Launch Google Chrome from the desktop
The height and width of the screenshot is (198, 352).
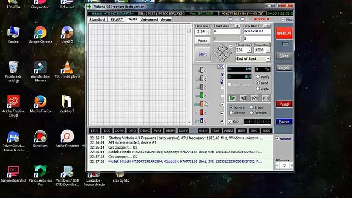click(x=40, y=35)
